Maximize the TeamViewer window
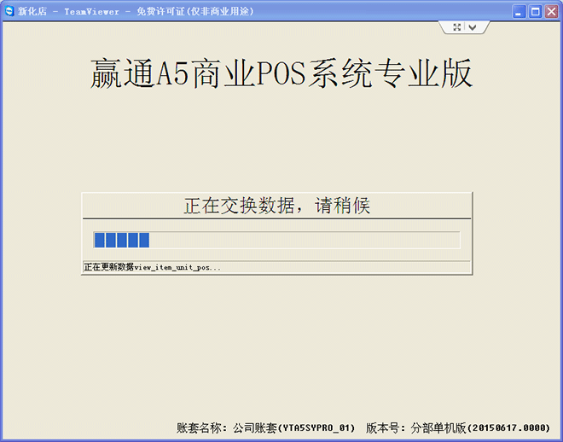 click(535, 11)
